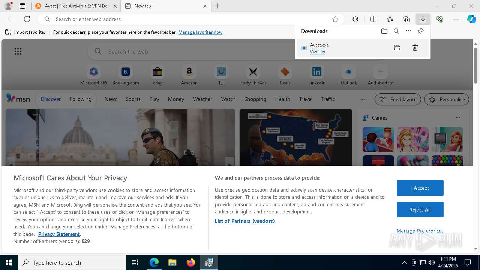Open the MSN apps grid launcher
Image resolution: width=480 pixels, height=270 pixels.
(x=18, y=51)
